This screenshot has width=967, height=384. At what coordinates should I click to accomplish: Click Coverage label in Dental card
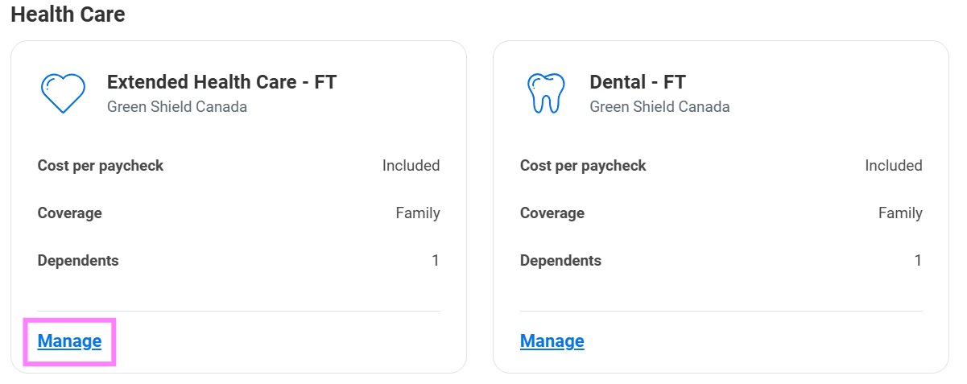click(552, 213)
